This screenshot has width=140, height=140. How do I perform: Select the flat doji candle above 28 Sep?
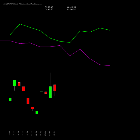tap(41, 92)
